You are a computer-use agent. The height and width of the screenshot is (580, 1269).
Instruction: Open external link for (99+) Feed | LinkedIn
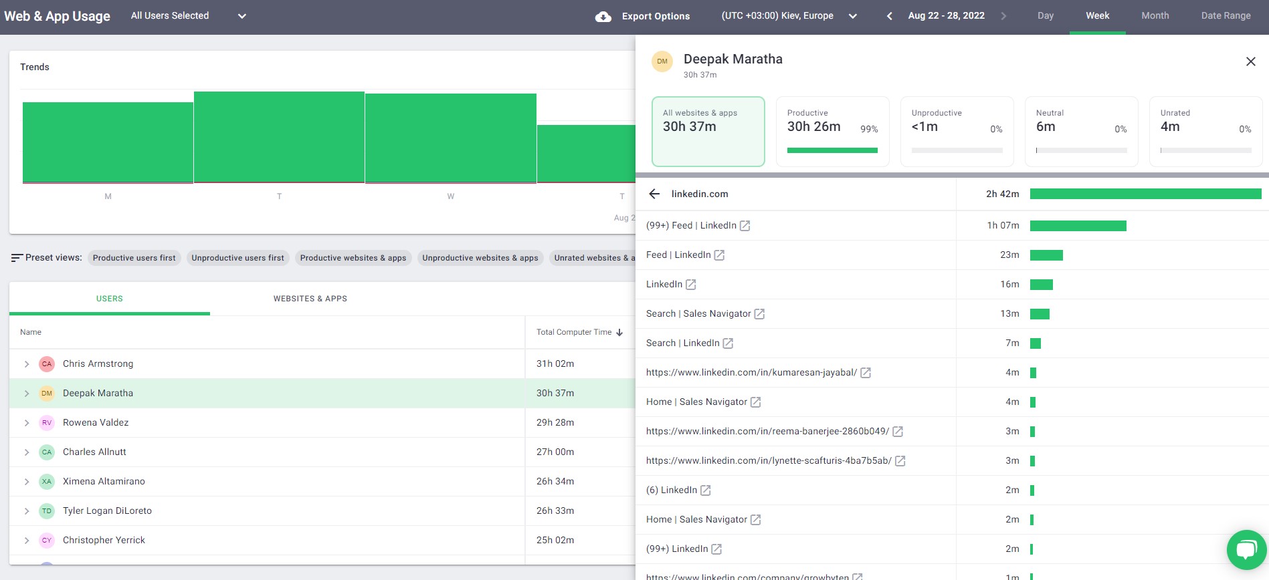click(745, 226)
